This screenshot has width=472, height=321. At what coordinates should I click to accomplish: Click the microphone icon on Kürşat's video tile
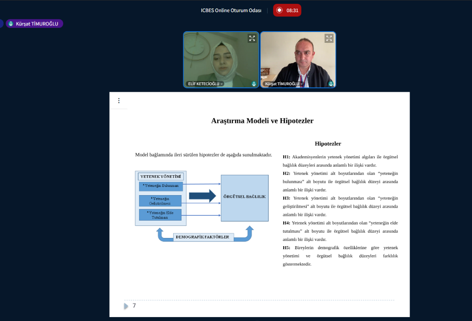pos(331,84)
